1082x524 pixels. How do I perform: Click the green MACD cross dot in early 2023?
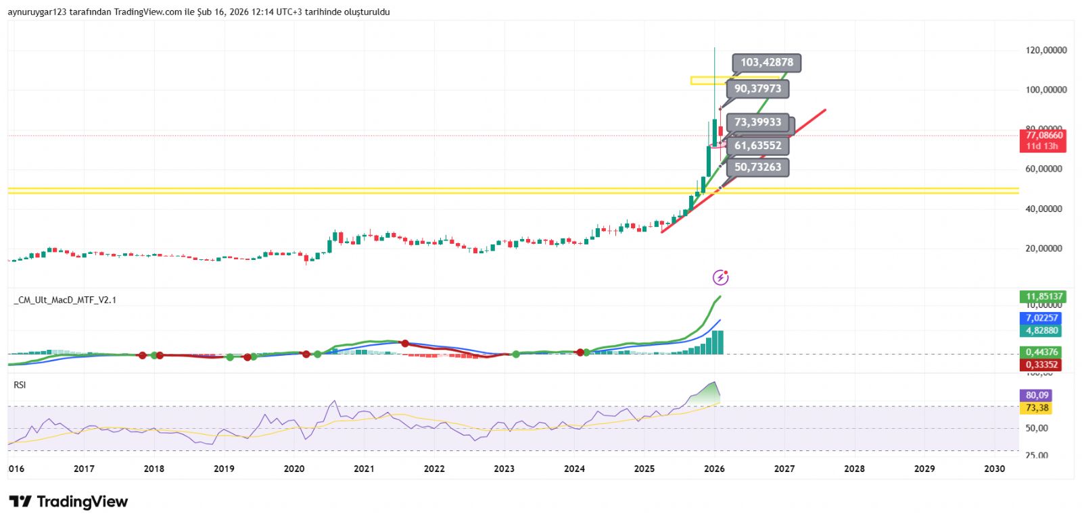516,355
